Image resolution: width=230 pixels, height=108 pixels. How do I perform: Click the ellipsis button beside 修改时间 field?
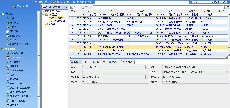(227, 77)
